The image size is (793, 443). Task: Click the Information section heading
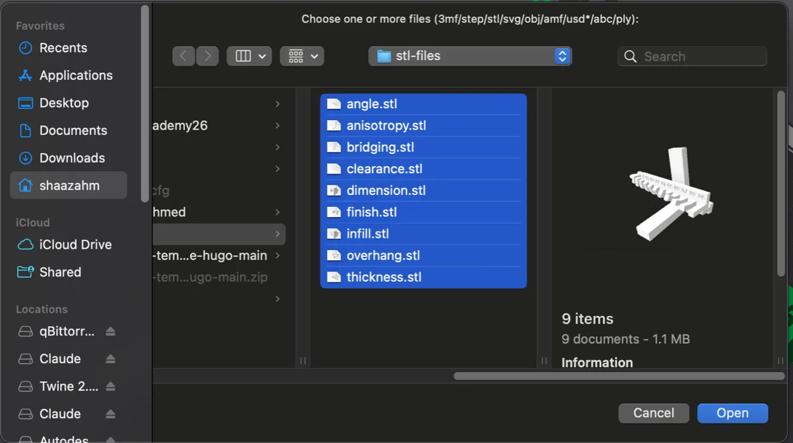tap(597, 363)
